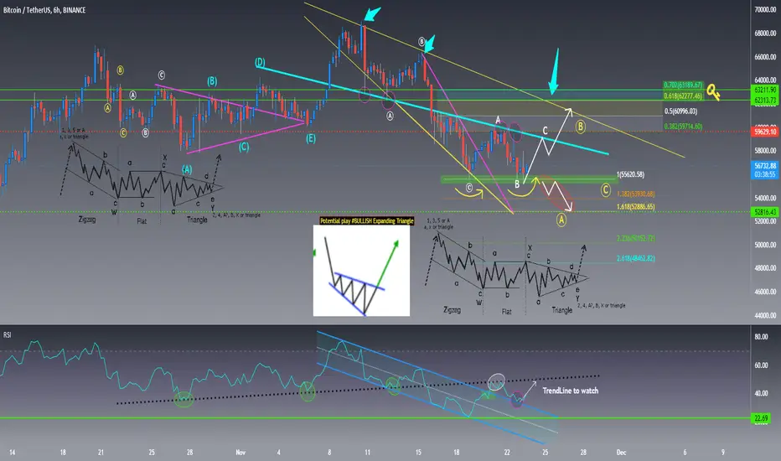The image size is (781, 461).
Task: Click the blue 56732.88 current price label
Action: 765,166
